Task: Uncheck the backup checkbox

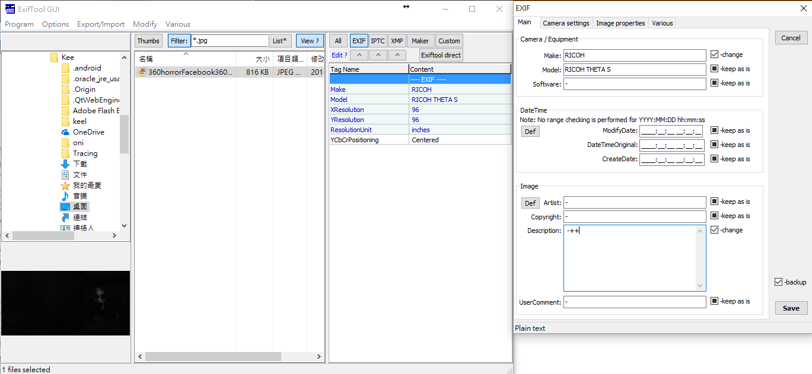Action: point(779,282)
